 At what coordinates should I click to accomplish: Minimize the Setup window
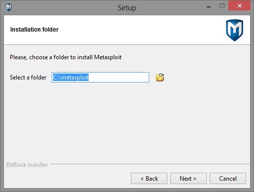pyautogui.click(x=209, y=6)
